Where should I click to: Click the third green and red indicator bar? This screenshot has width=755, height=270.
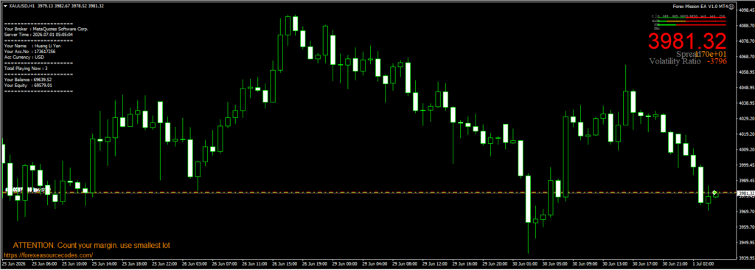(x=691, y=24)
